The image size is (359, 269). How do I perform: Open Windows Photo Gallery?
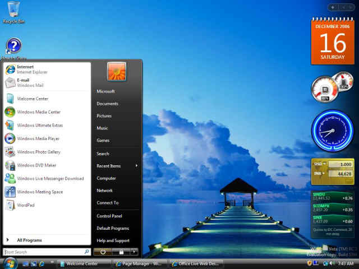tap(38, 152)
